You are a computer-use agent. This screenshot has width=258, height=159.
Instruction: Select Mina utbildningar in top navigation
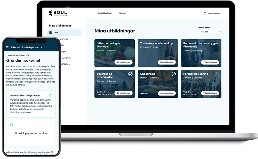pyautogui.click(x=104, y=13)
